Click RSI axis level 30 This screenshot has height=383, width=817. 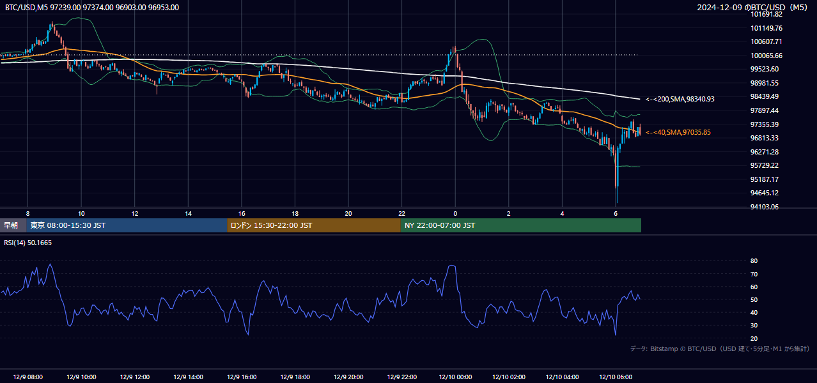pyautogui.click(x=754, y=326)
